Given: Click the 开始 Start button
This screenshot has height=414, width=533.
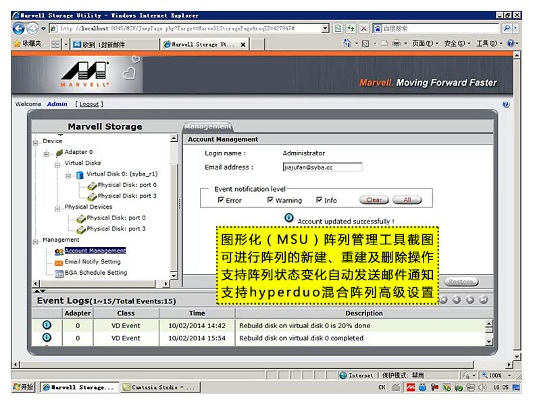Looking at the screenshot, I should [x=24, y=387].
